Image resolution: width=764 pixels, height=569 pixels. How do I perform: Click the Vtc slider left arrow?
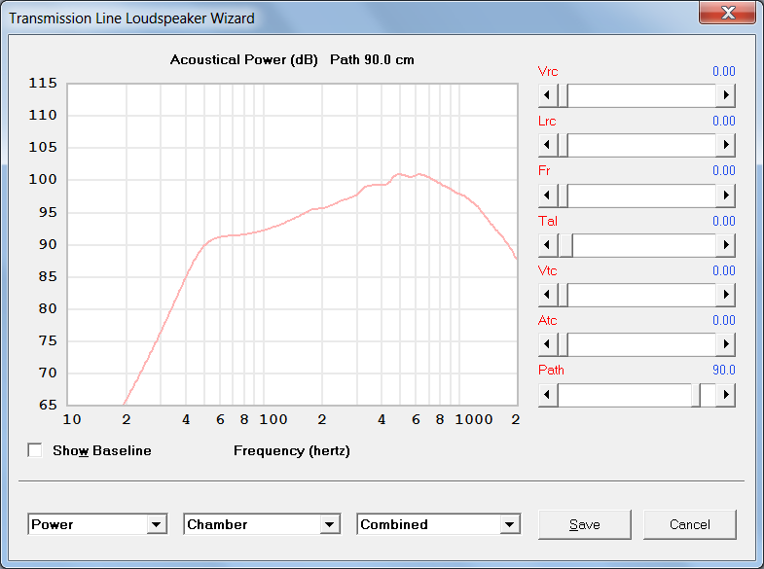click(548, 295)
